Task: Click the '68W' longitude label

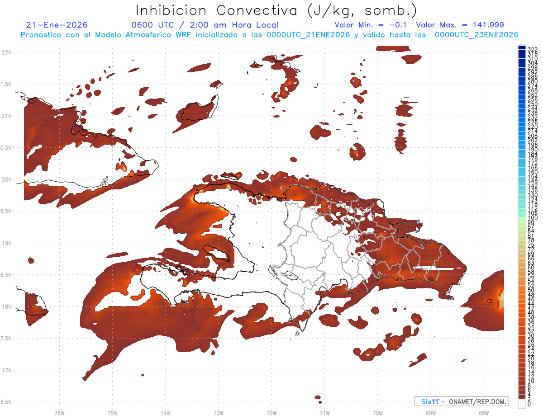Action: [x=483, y=413]
